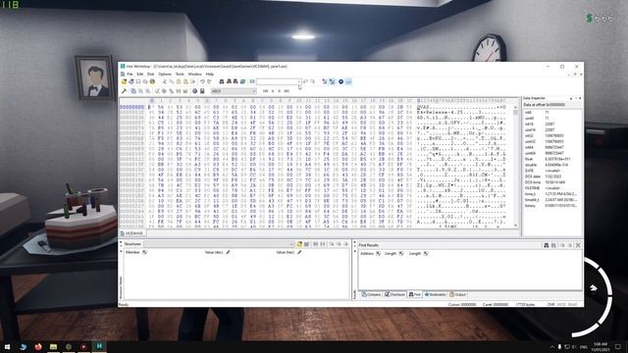Open the Windows Start menu
Image resolution: width=628 pixels, height=353 pixels.
tap(7, 346)
